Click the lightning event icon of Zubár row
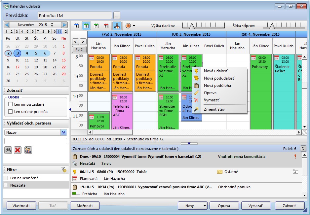Viewport: 310px width, 215px height. pos(75,172)
